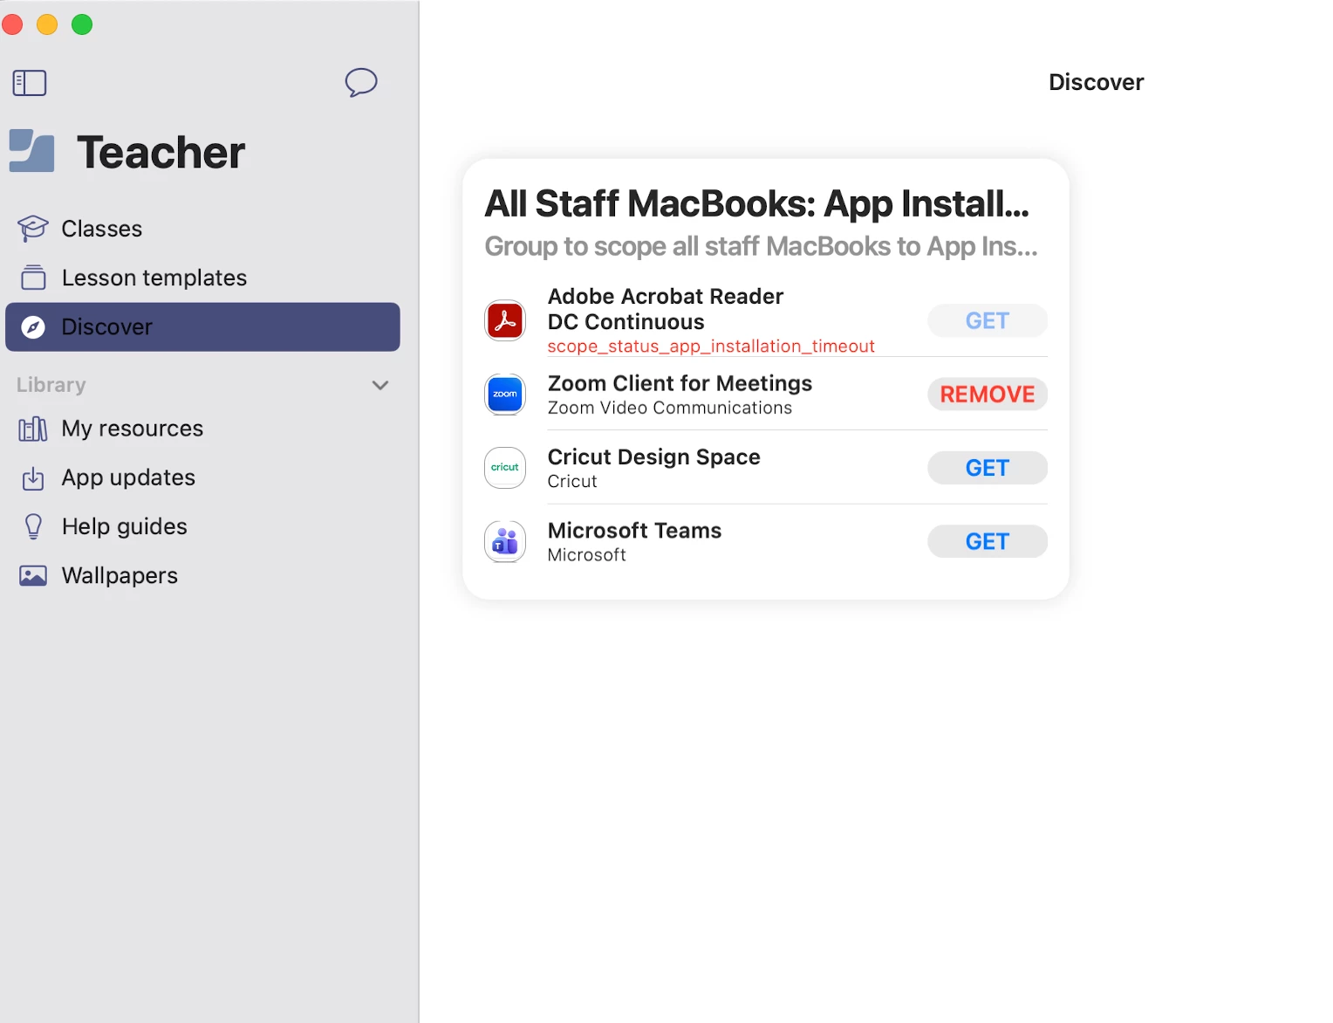The width and height of the screenshot is (1333, 1023).
Task: Remove Zoom Client for Meetings
Action: 988,395
